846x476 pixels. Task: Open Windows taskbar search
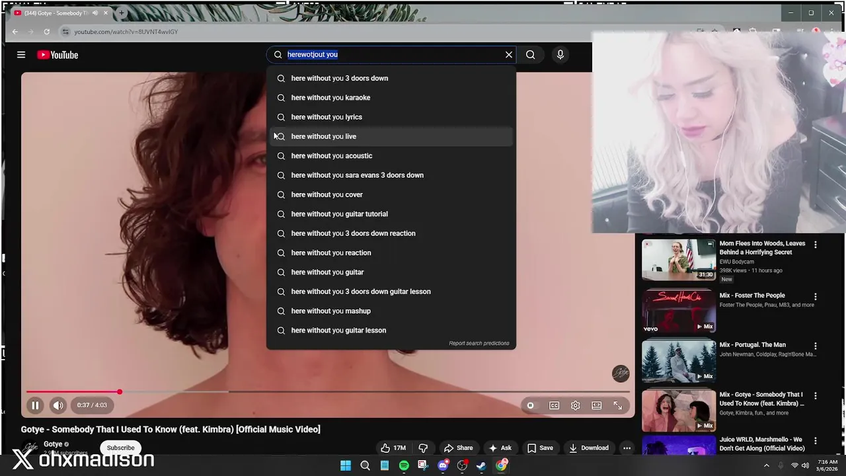click(365, 465)
